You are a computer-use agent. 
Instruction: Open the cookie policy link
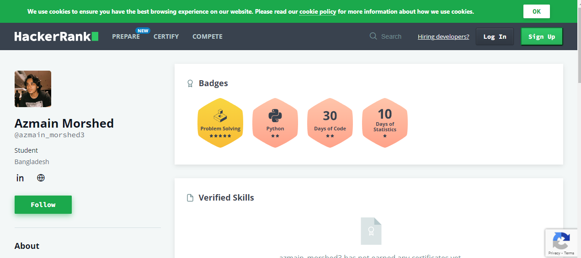click(x=318, y=11)
